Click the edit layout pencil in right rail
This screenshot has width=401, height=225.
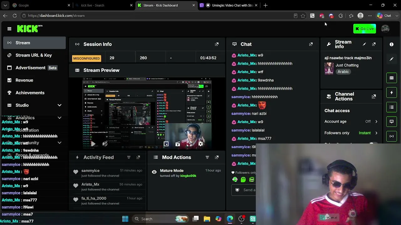[x=392, y=59]
